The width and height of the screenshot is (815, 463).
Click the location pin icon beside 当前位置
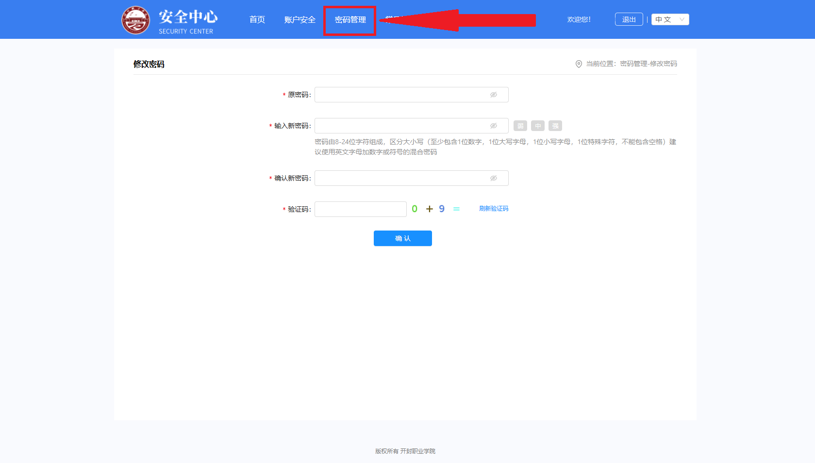(579, 64)
